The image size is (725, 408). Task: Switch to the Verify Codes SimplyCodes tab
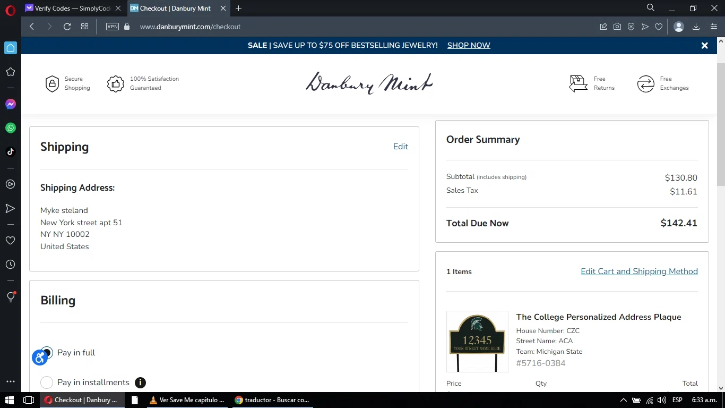73,8
